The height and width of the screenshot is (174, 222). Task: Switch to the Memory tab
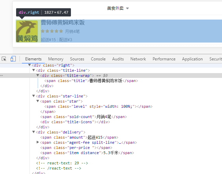click(56, 59)
